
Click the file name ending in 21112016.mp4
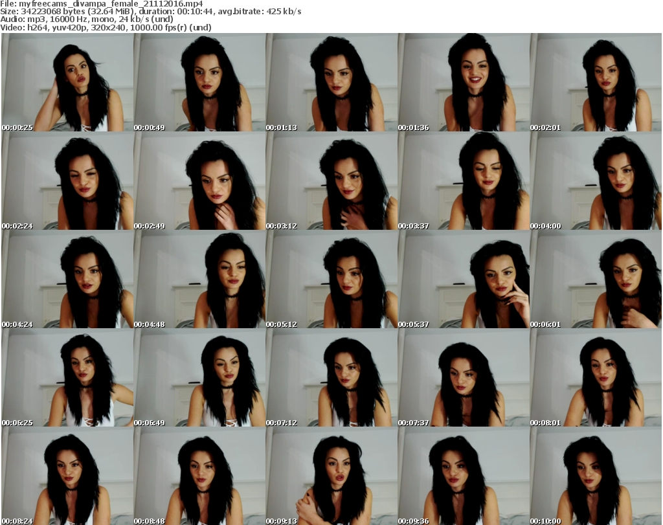pyautogui.click(x=111, y=3)
